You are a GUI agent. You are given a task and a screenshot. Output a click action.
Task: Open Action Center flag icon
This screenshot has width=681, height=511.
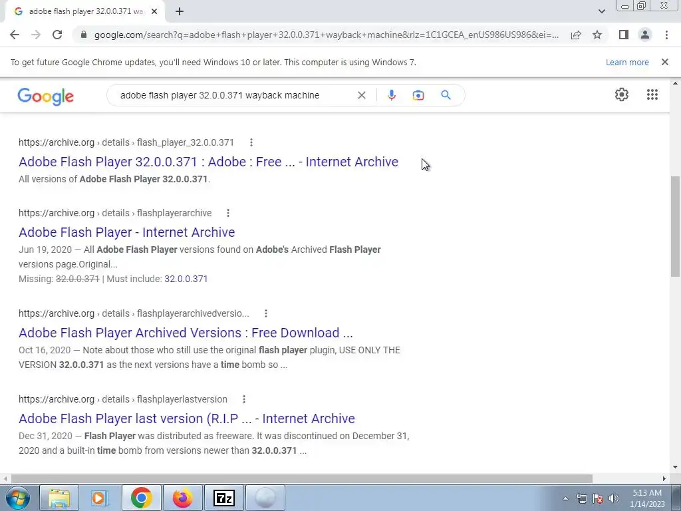pyautogui.click(x=598, y=498)
